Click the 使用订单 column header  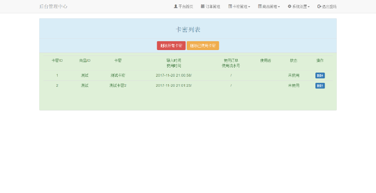(x=231, y=60)
